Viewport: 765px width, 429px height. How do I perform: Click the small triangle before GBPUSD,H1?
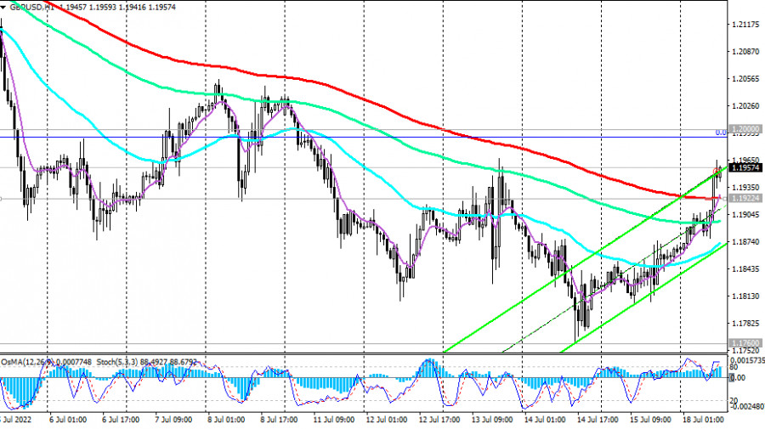pyautogui.click(x=5, y=5)
